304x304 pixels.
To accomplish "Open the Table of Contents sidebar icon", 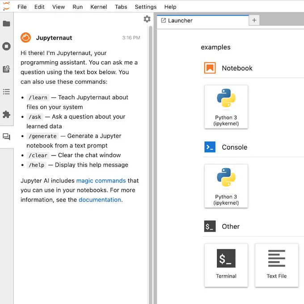I will point(6,92).
